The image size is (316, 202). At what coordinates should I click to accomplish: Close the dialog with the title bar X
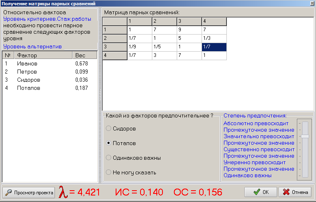312,3
